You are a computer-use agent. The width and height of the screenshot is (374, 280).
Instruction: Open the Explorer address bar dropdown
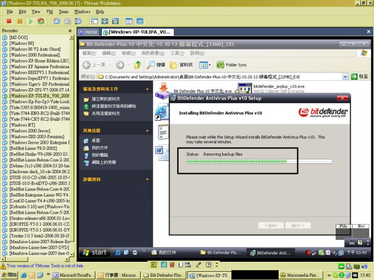point(345,77)
